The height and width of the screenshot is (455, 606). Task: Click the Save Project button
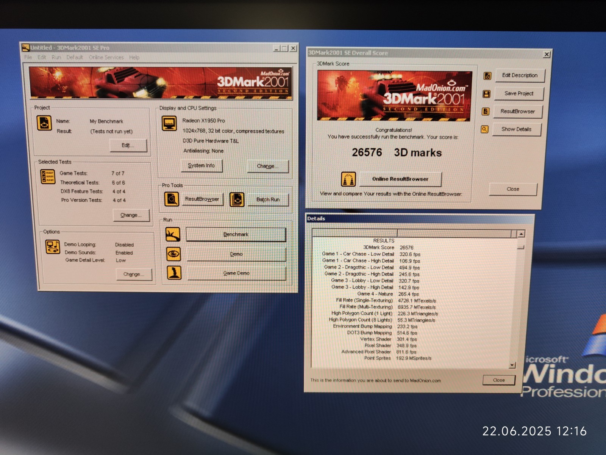519,93
